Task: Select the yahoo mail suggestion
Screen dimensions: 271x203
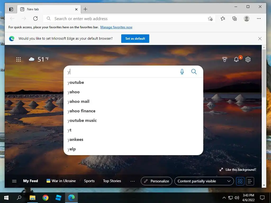Action: [x=133, y=101]
